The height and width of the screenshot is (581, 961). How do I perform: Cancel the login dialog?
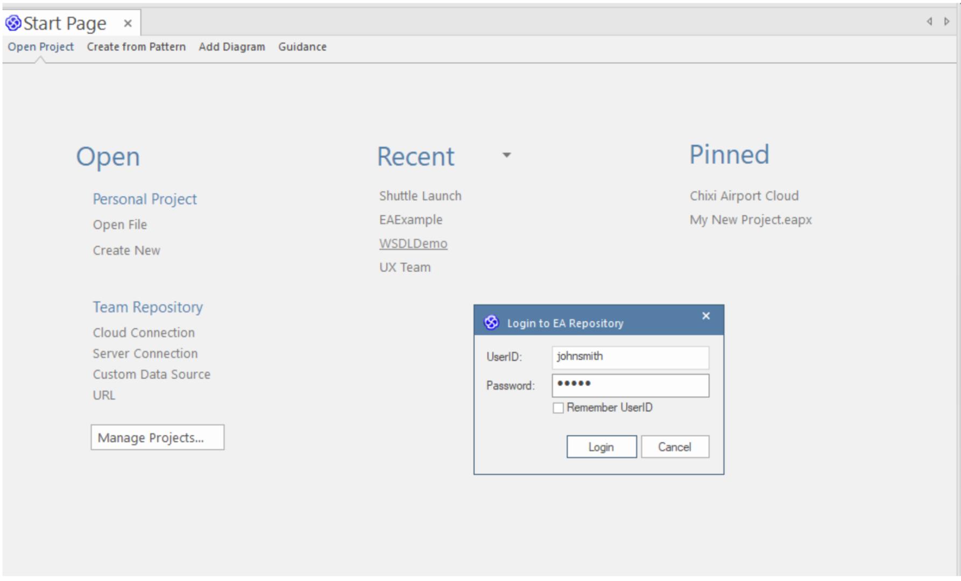[x=675, y=447]
